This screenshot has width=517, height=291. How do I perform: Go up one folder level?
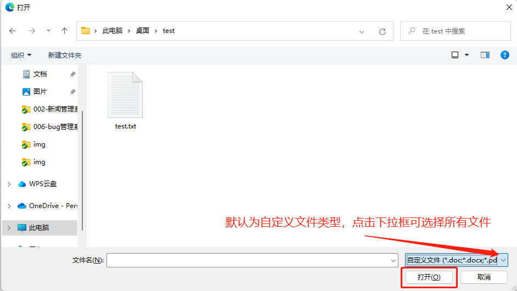coord(65,31)
